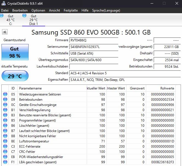Open the Bearbeiten menu
This screenshot has width=182, height=166.
tap(20, 10)
